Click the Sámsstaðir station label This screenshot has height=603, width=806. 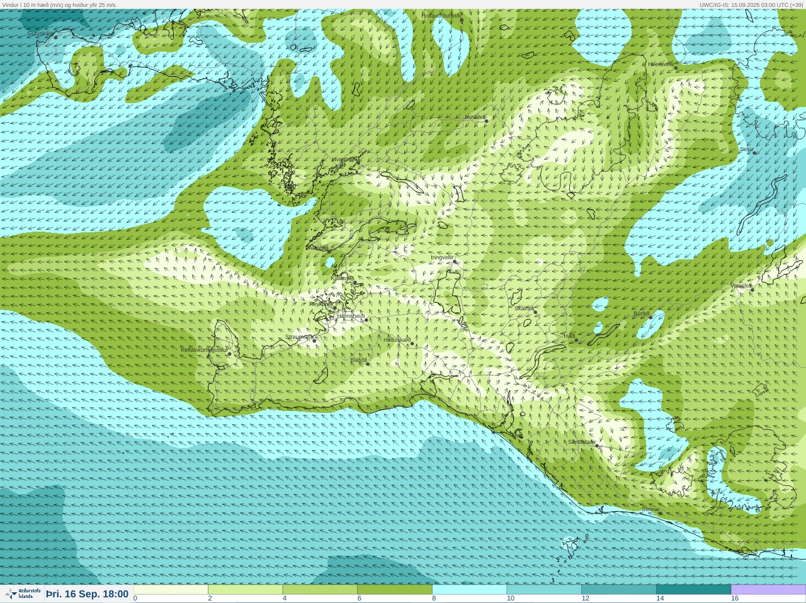point(581,442)
